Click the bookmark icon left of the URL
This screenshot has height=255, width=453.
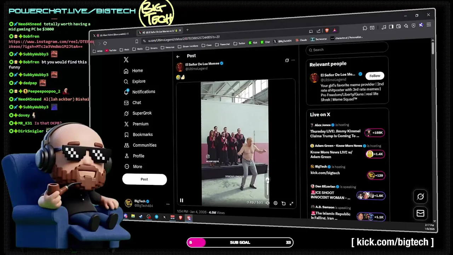(137, 41)
